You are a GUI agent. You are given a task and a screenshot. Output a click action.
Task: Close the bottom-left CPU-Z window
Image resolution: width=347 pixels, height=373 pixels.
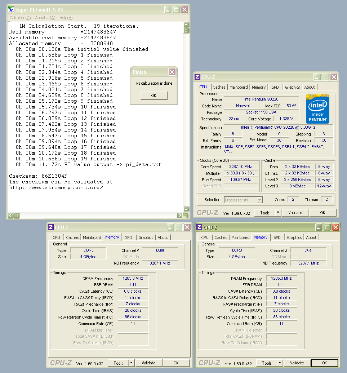tap(187, 227)
